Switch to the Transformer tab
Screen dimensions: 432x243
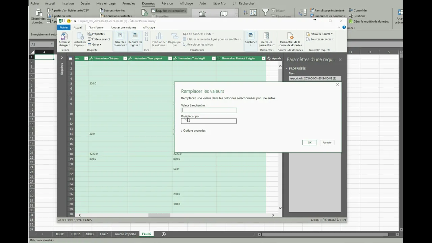pos(97,27)
